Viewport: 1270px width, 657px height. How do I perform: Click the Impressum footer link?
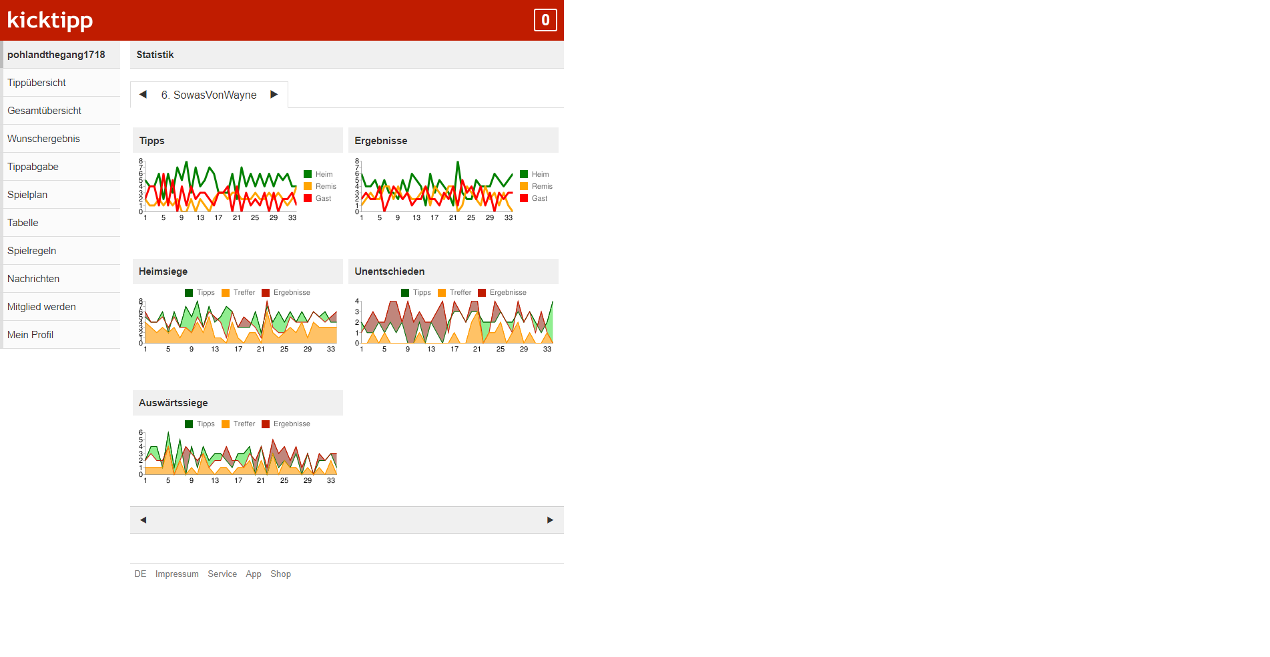[177, 574]
